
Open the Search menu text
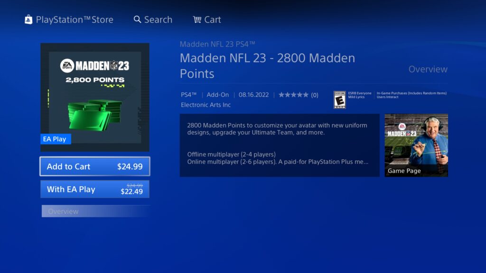point(158,19)
